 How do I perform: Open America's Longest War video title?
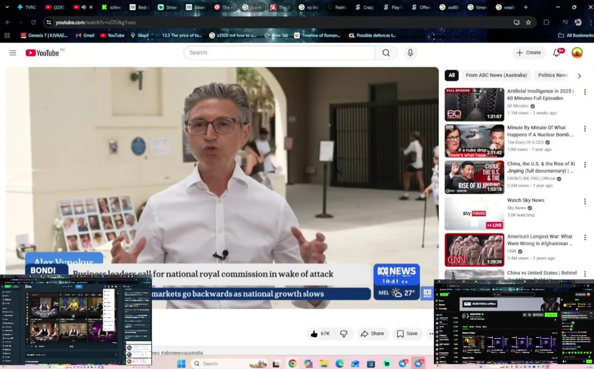click(x=540, y=240)
